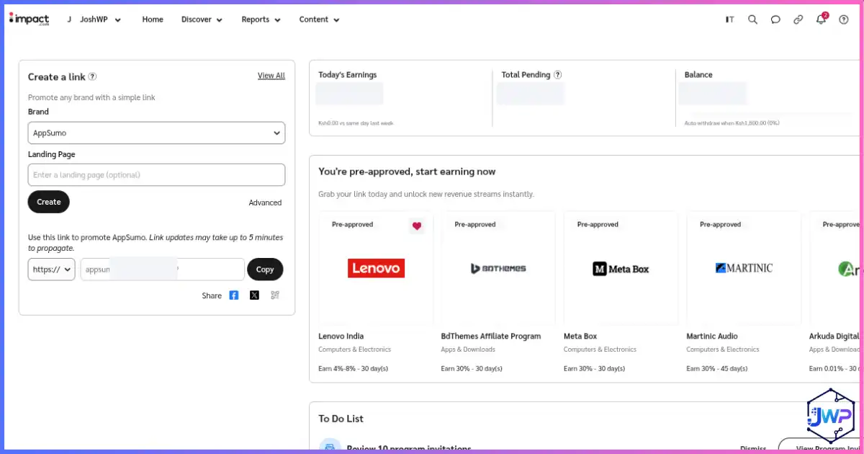864x454 pixels.
Task: Click the Martinic Audio program title
Action: (x=712, y=337)
